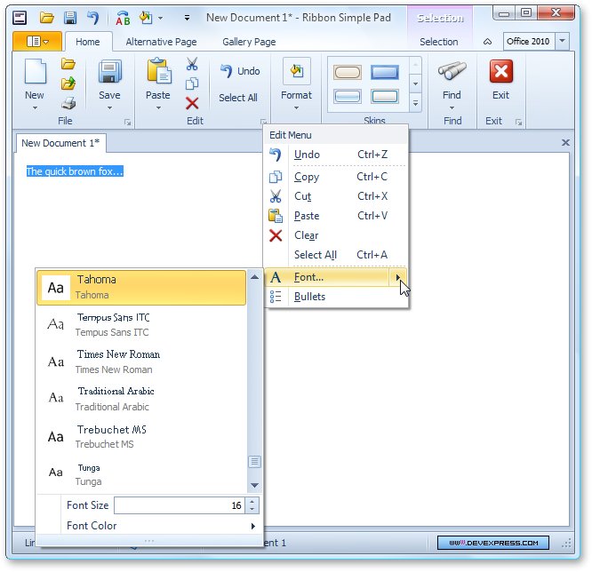
Task: Choose Clear in the Edit Menu
Action: point(336,235)
